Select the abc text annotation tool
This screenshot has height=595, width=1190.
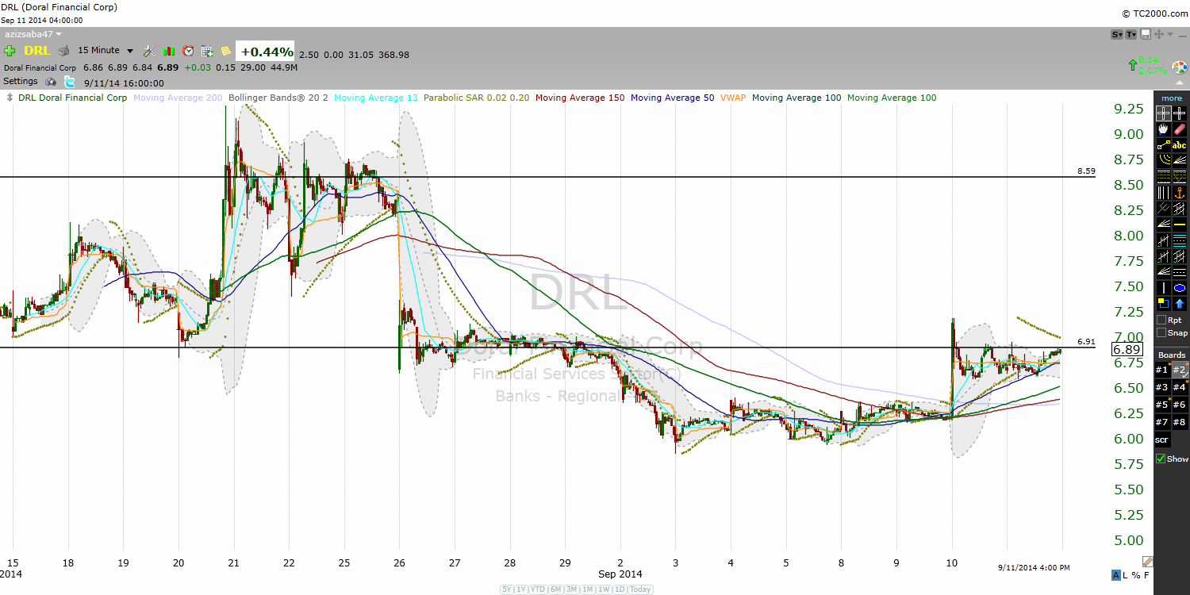(x=1180, y=144)
